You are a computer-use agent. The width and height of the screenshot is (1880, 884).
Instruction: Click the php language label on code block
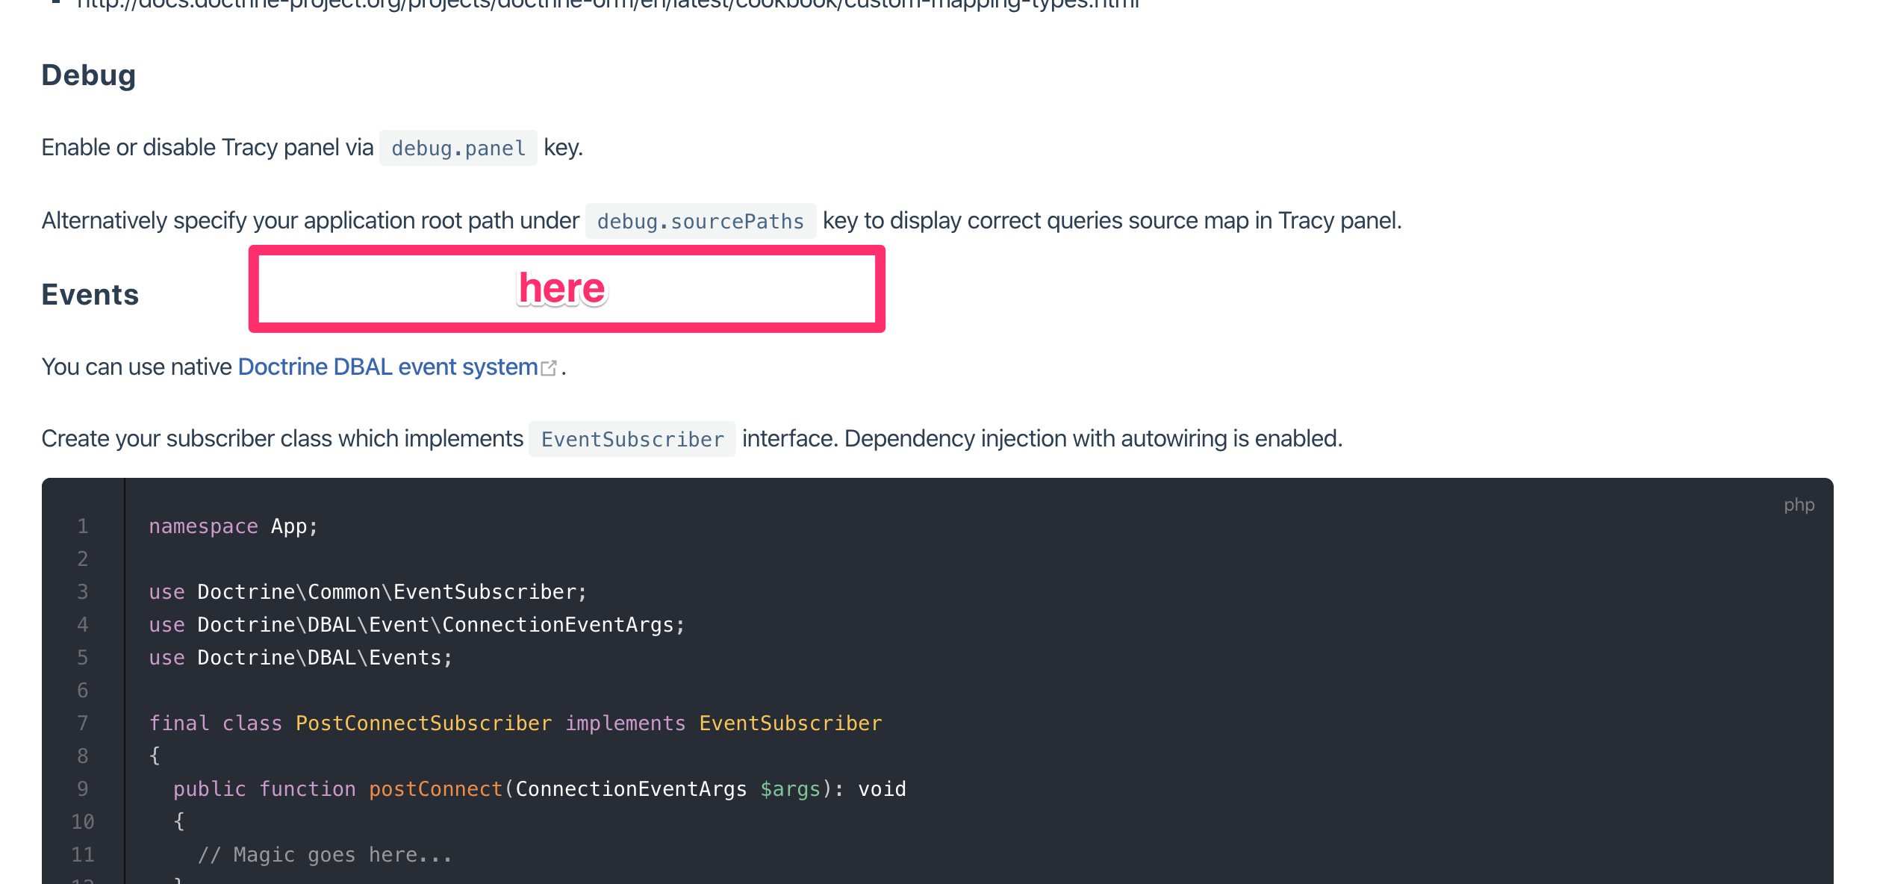tap(1799, 505)
